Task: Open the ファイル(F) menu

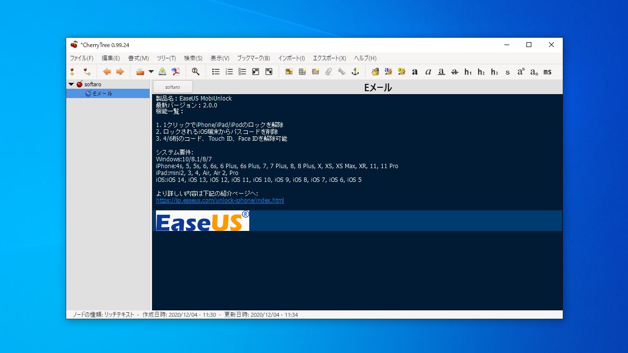Action: tap(81, 58)
